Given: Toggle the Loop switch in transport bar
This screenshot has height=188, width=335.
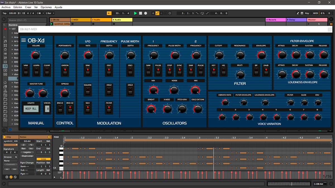Looking at the screenshot, I should coord(202,13).
